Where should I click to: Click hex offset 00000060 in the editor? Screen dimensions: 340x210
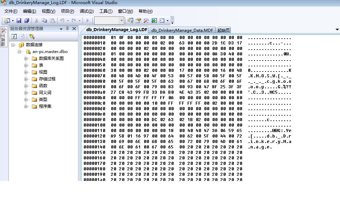[x=95, y=70]
